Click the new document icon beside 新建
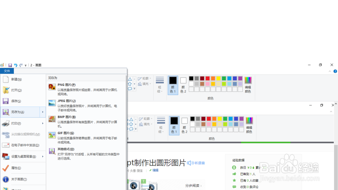This screenshot has height=190, width=338. (6, 79)
